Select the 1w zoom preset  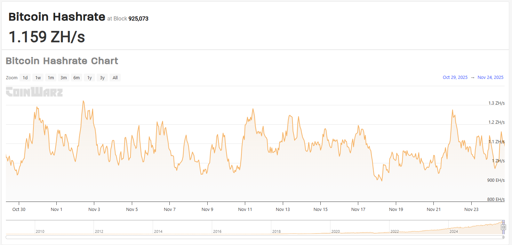tap(38, 77)
